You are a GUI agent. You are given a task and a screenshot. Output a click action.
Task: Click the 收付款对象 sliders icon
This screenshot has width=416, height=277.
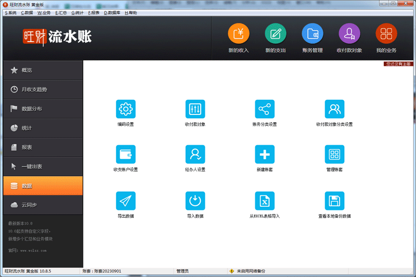click(x=195, y=110)
